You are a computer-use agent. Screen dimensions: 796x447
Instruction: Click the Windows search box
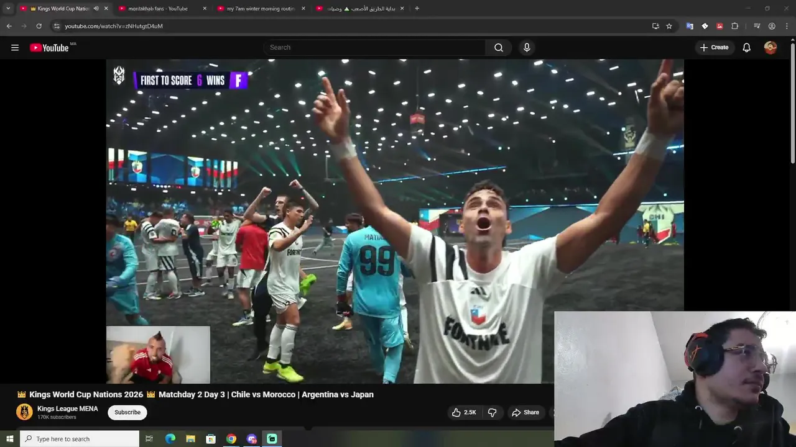80,439
